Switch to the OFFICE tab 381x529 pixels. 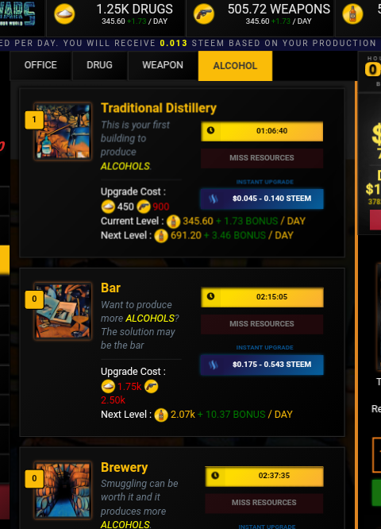pyautogui.click(x=40, y=65)
